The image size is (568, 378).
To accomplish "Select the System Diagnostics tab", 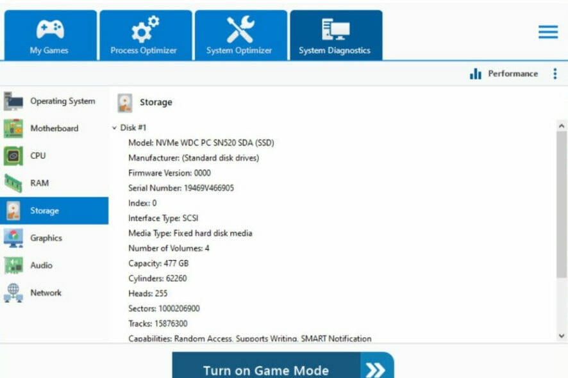I will point(336,35).
